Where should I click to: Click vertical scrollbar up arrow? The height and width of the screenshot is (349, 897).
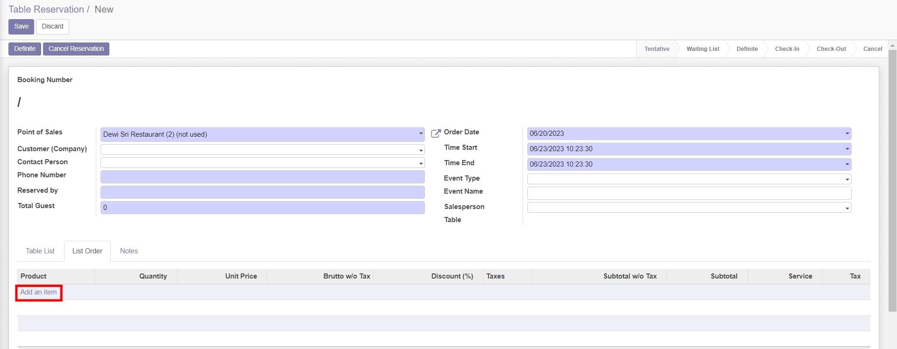point(892,46)
